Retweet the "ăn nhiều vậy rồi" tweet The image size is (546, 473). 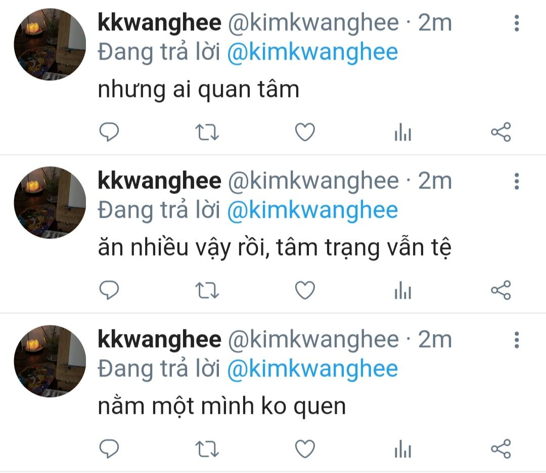coord(207,291)
